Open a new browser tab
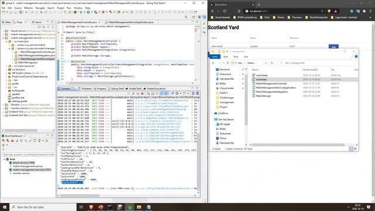The width and height of the screenshot is (375, 211). coord(259,5)
